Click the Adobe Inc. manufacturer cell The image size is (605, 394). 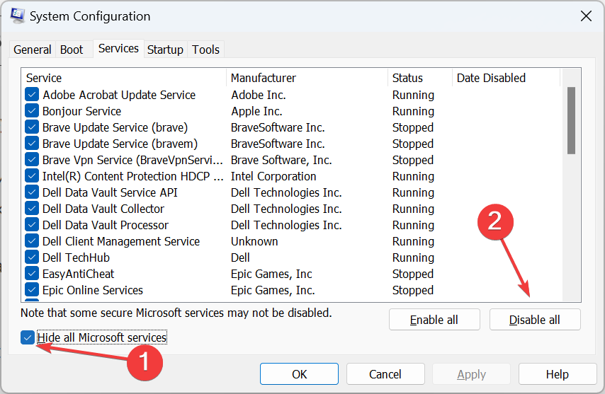point(259,95)
